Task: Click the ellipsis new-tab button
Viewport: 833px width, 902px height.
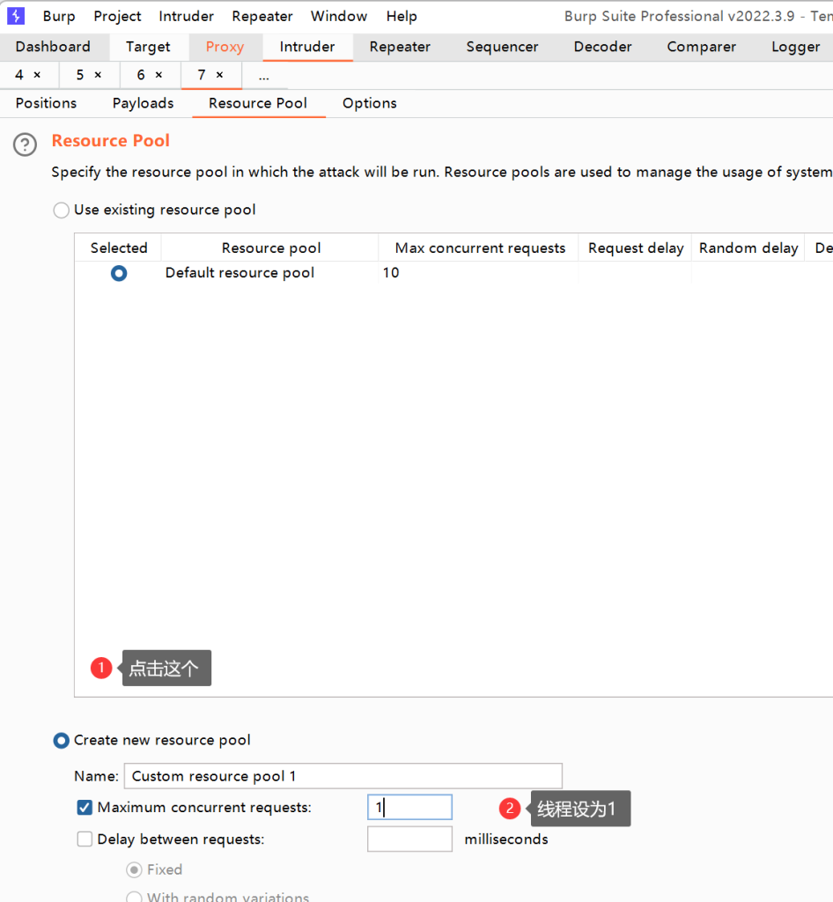Action: click(264, 76)
